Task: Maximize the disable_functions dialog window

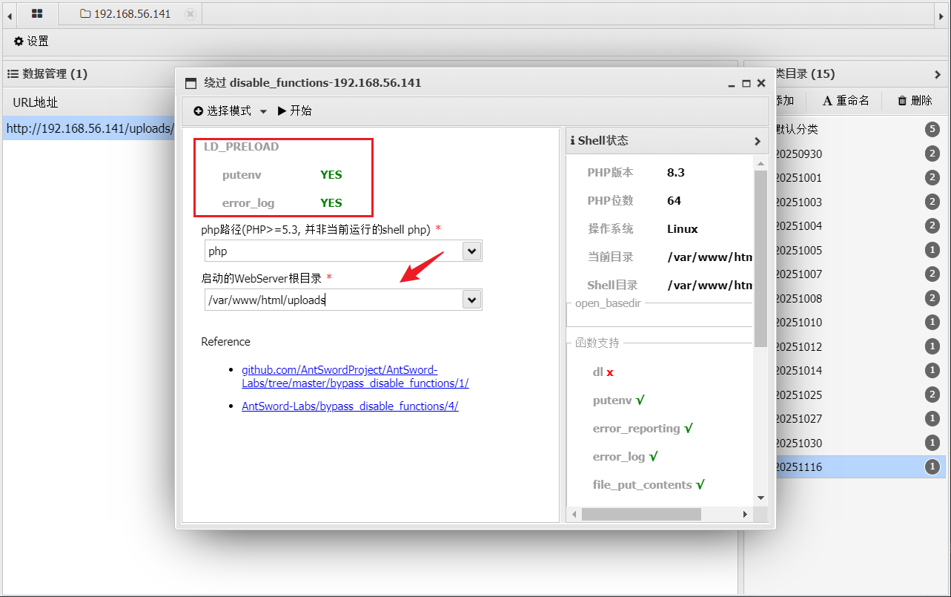Action: pyautogui.click(x=746, y=84)
